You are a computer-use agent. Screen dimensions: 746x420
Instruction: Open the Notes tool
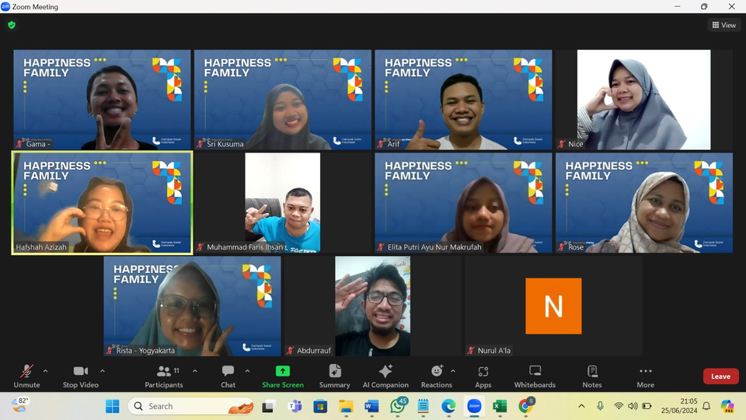[x=592, y=376]
